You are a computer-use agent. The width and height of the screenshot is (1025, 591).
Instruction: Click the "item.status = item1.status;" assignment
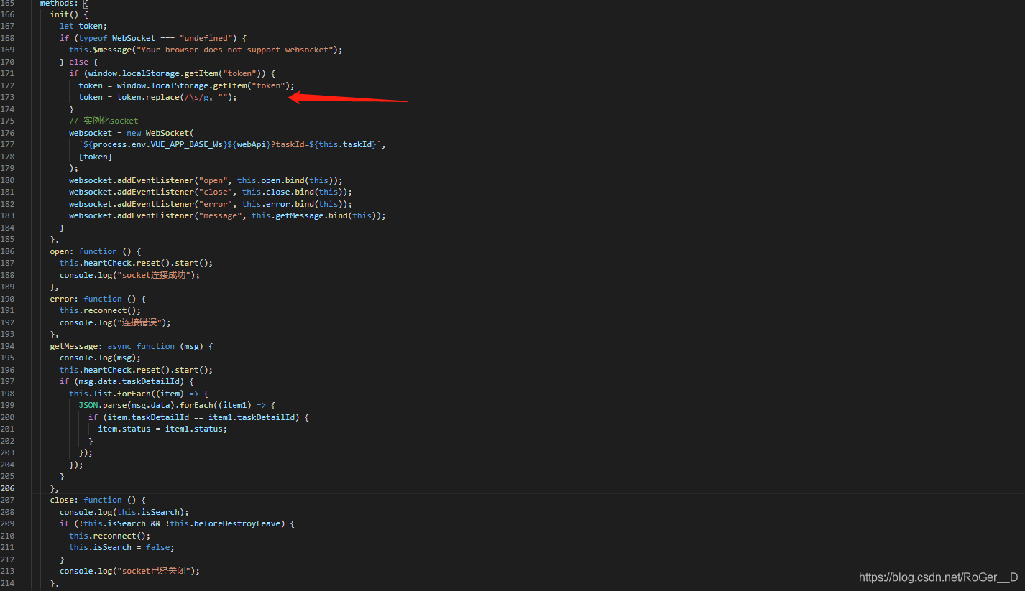(162, 429)
